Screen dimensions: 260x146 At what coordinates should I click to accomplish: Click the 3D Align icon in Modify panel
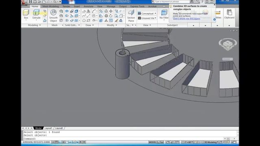pyautogui.click(x=101, y=16)
